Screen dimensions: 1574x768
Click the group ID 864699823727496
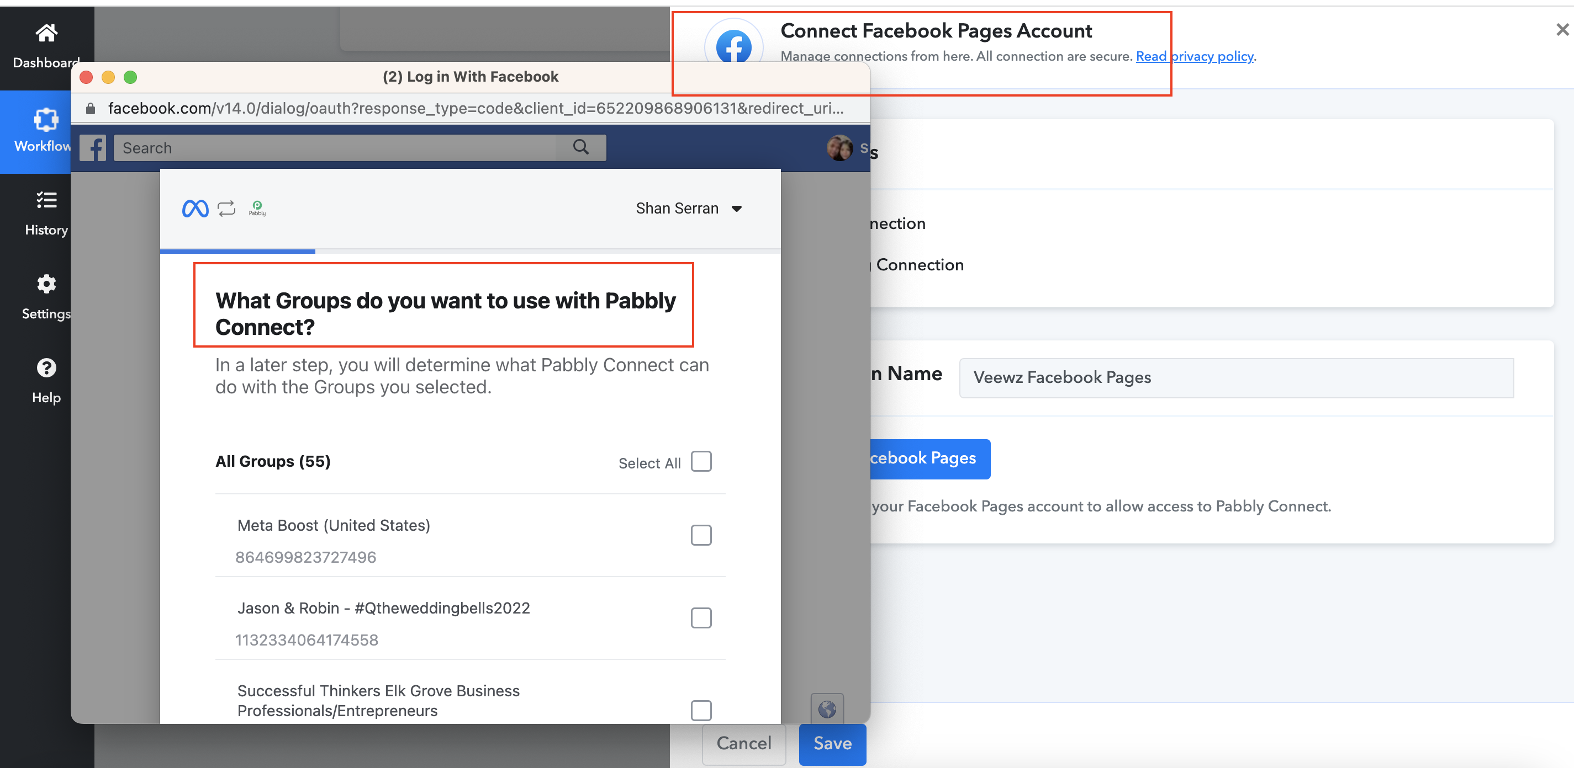point(305,557)
